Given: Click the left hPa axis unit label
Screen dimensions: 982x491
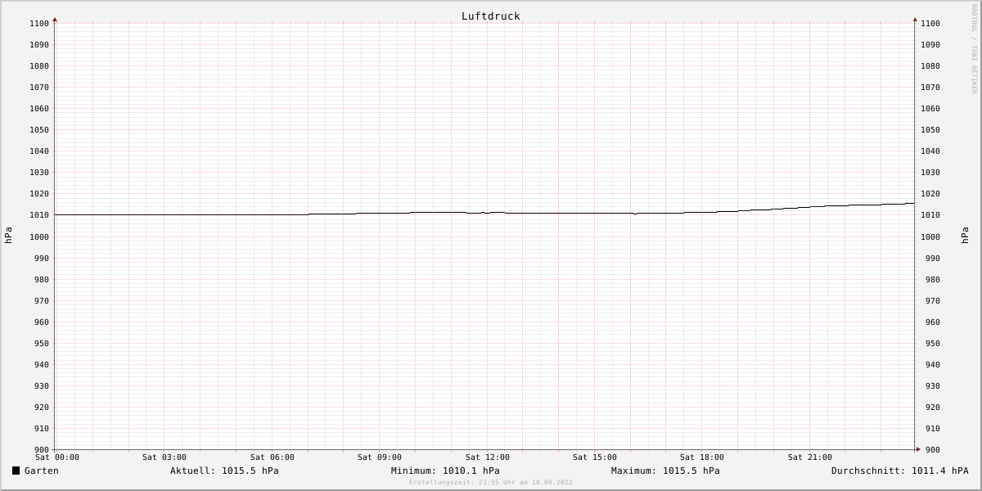Looking at the screenshot, I should pos(8,236).
